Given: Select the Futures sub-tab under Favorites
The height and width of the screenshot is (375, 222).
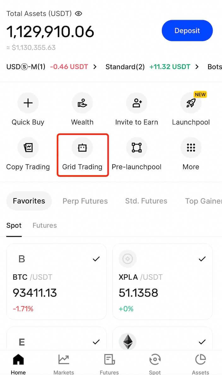Looking at the screenshot, I should pyautogui.click(x=45, y=226).
